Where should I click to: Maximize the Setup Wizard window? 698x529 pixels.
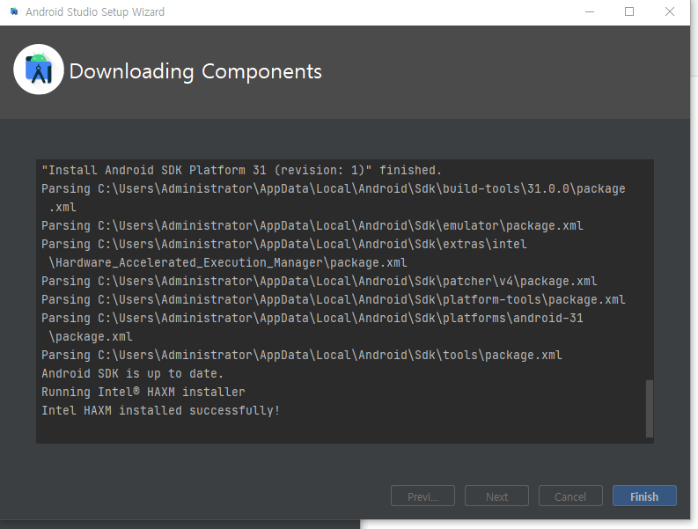click(629, 11)
